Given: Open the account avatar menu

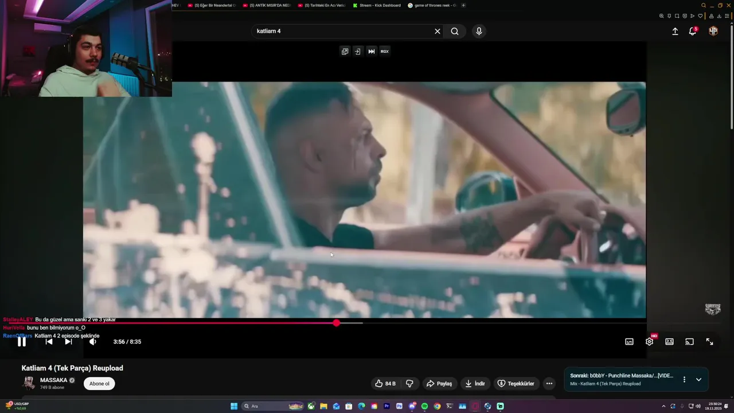Looking at the screenshot, I should pos(713,32).
